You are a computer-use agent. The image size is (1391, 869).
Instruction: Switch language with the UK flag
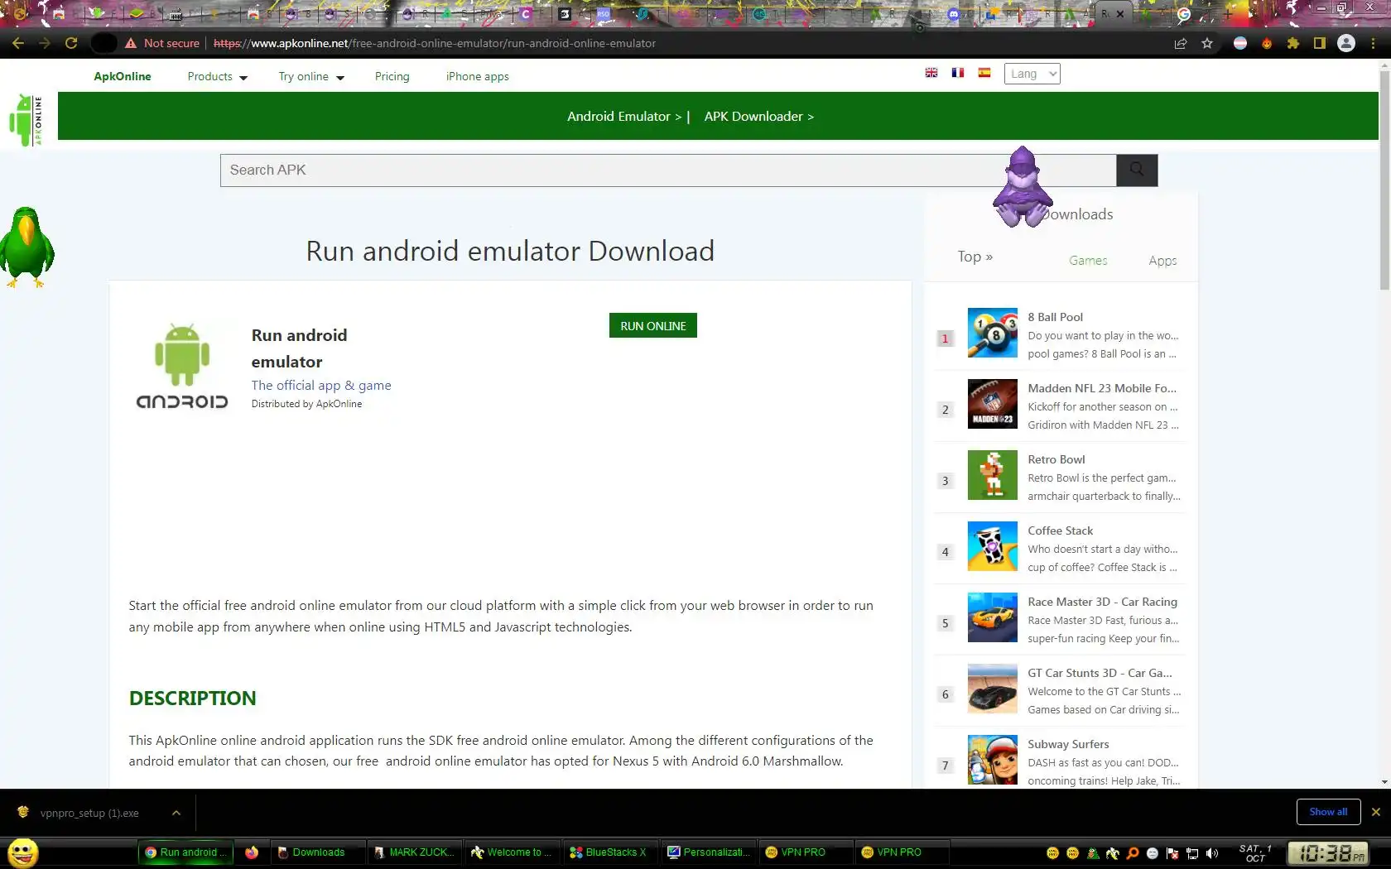tap(931, 73)
